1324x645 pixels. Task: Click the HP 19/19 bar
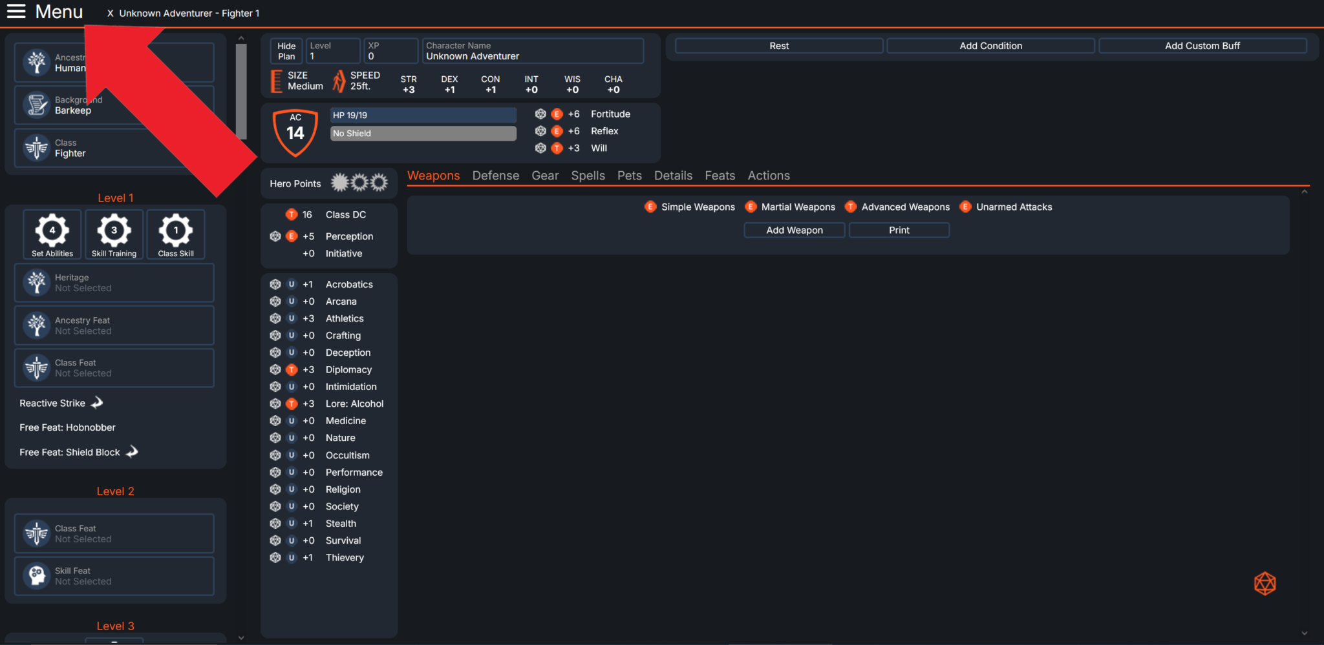click(x=423, y=115)
